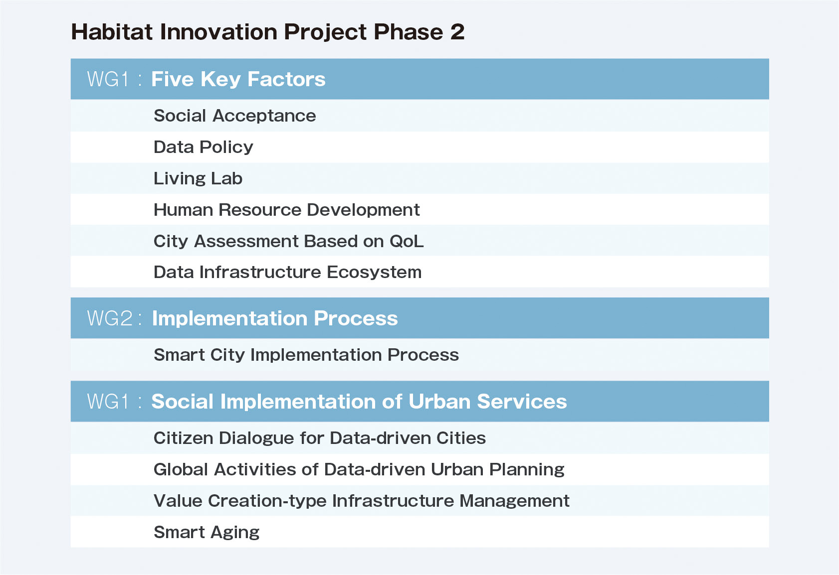Open the Smart Aging item
839x575 pixels.
point(419,532)
